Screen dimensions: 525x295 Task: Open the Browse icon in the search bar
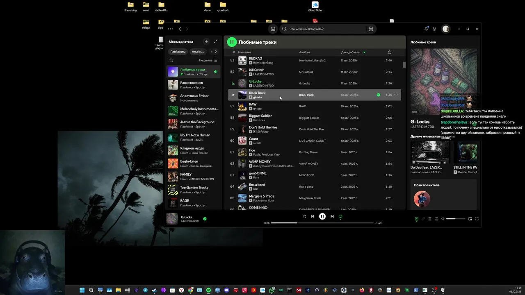(371, 29)
